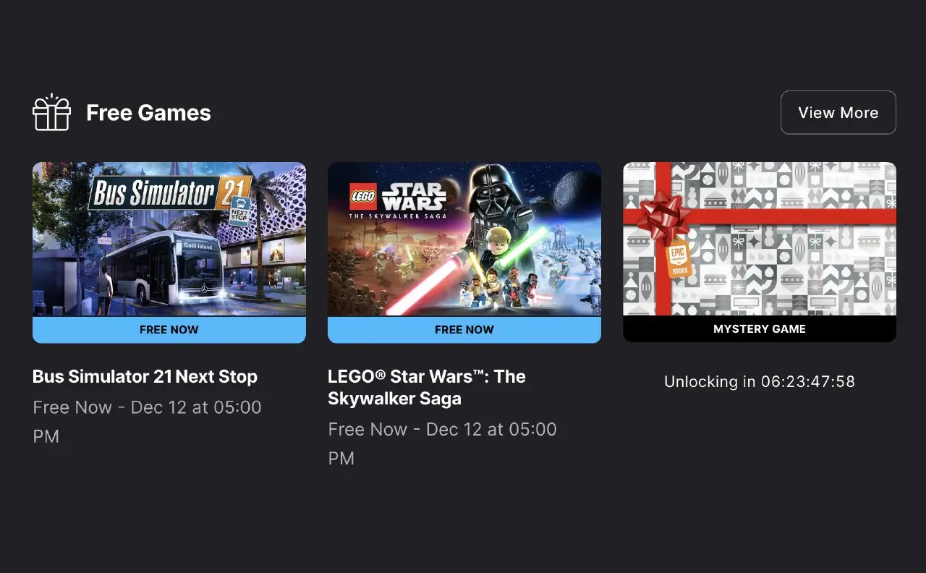Click Bus Simulator's Free Now Dec 12 date text
This screenshot has height=573, width=926.
click(147, 422)
